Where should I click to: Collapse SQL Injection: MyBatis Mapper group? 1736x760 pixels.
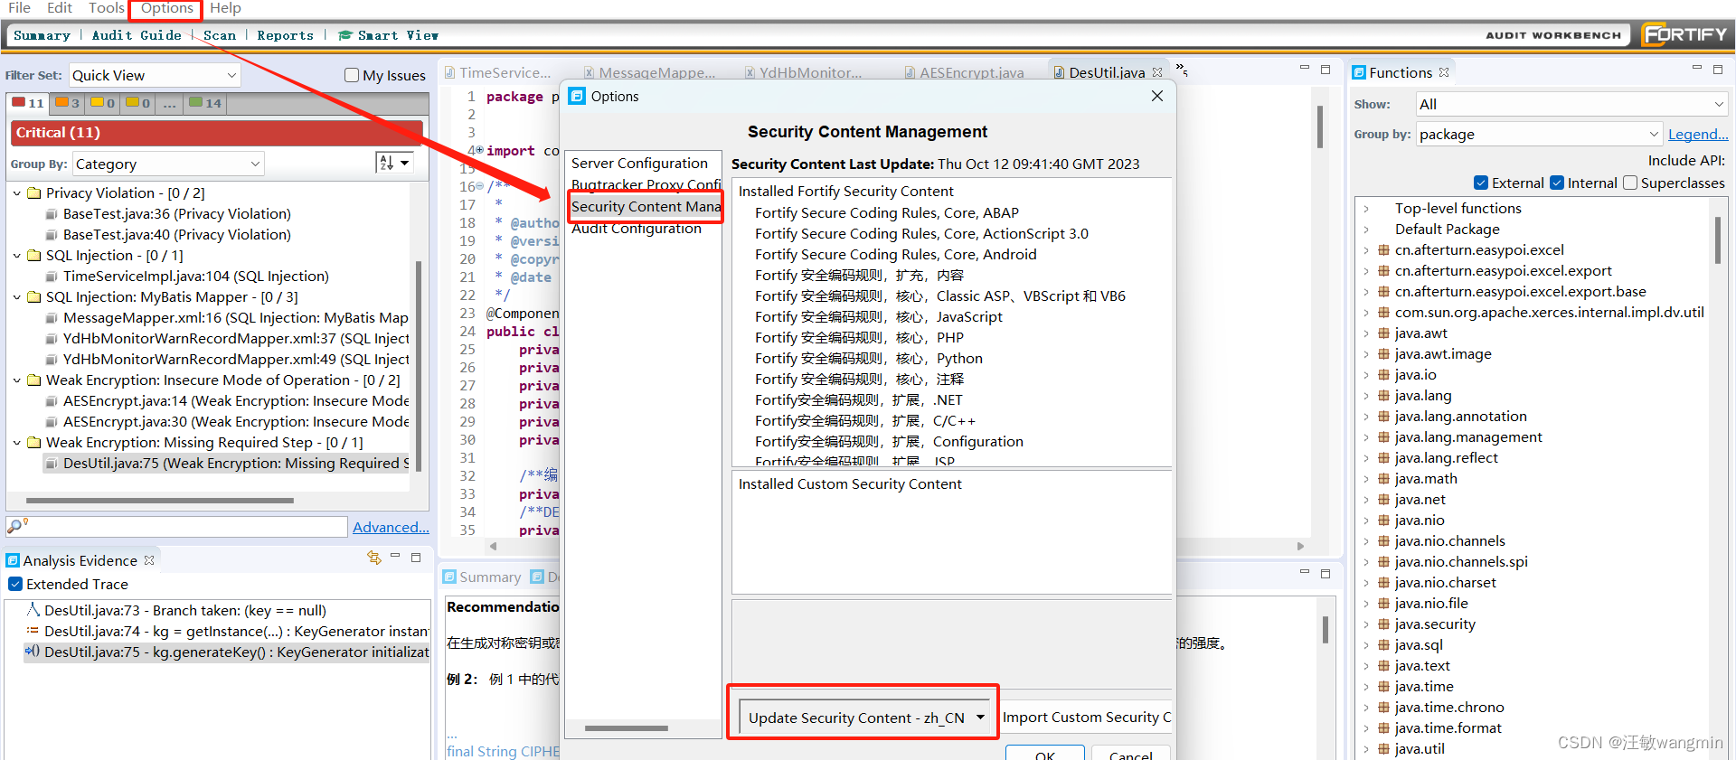pos(17,296)
